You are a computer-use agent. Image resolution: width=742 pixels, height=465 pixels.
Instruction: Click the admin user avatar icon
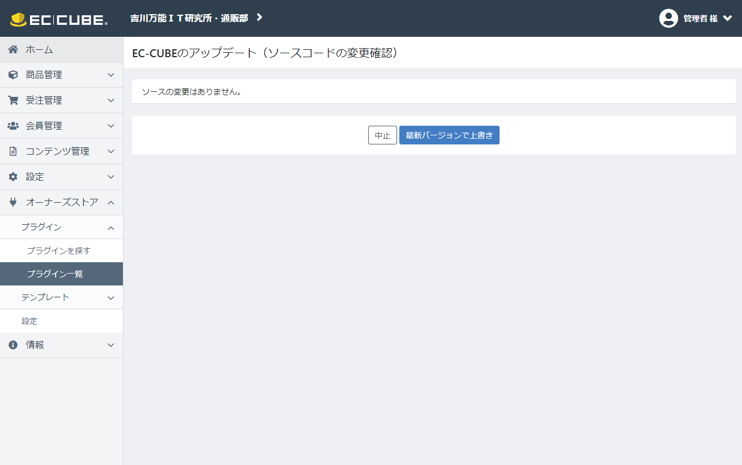click(668, 18)
